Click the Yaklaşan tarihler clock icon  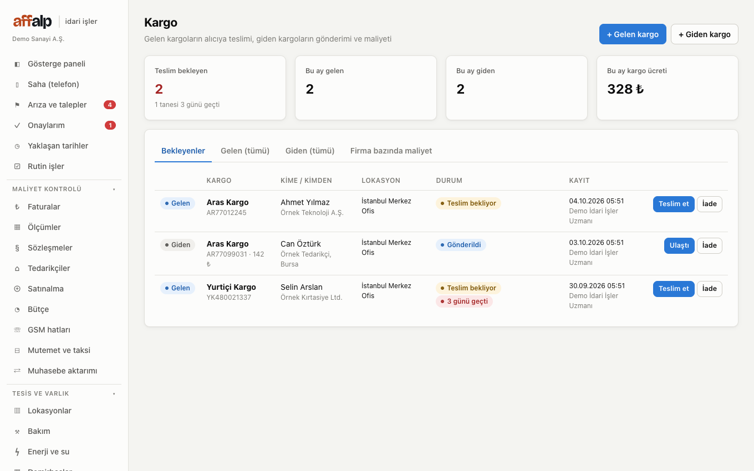click(17, 146)
